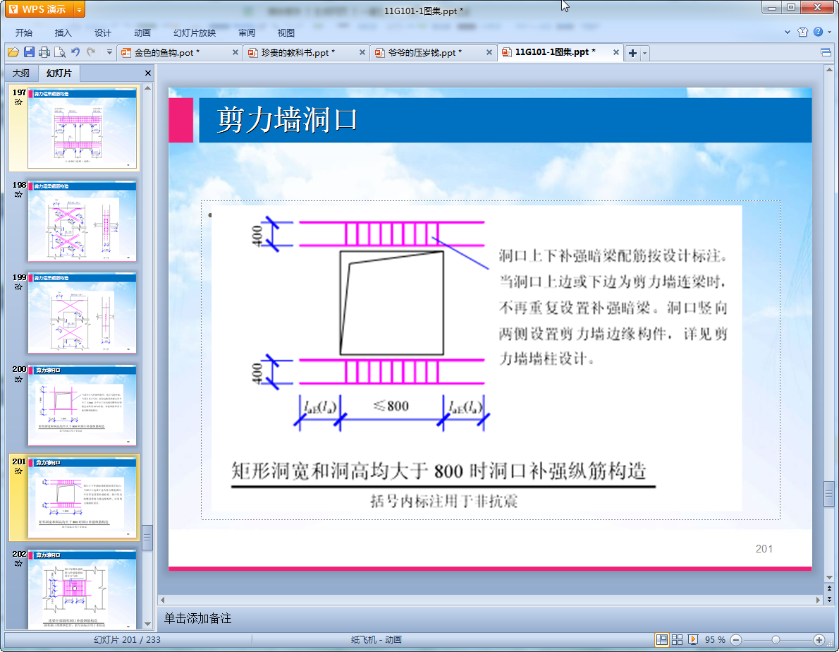Switch to Normal view in status bar
Screen dimensions: 839x652
(x=662, y=639)
